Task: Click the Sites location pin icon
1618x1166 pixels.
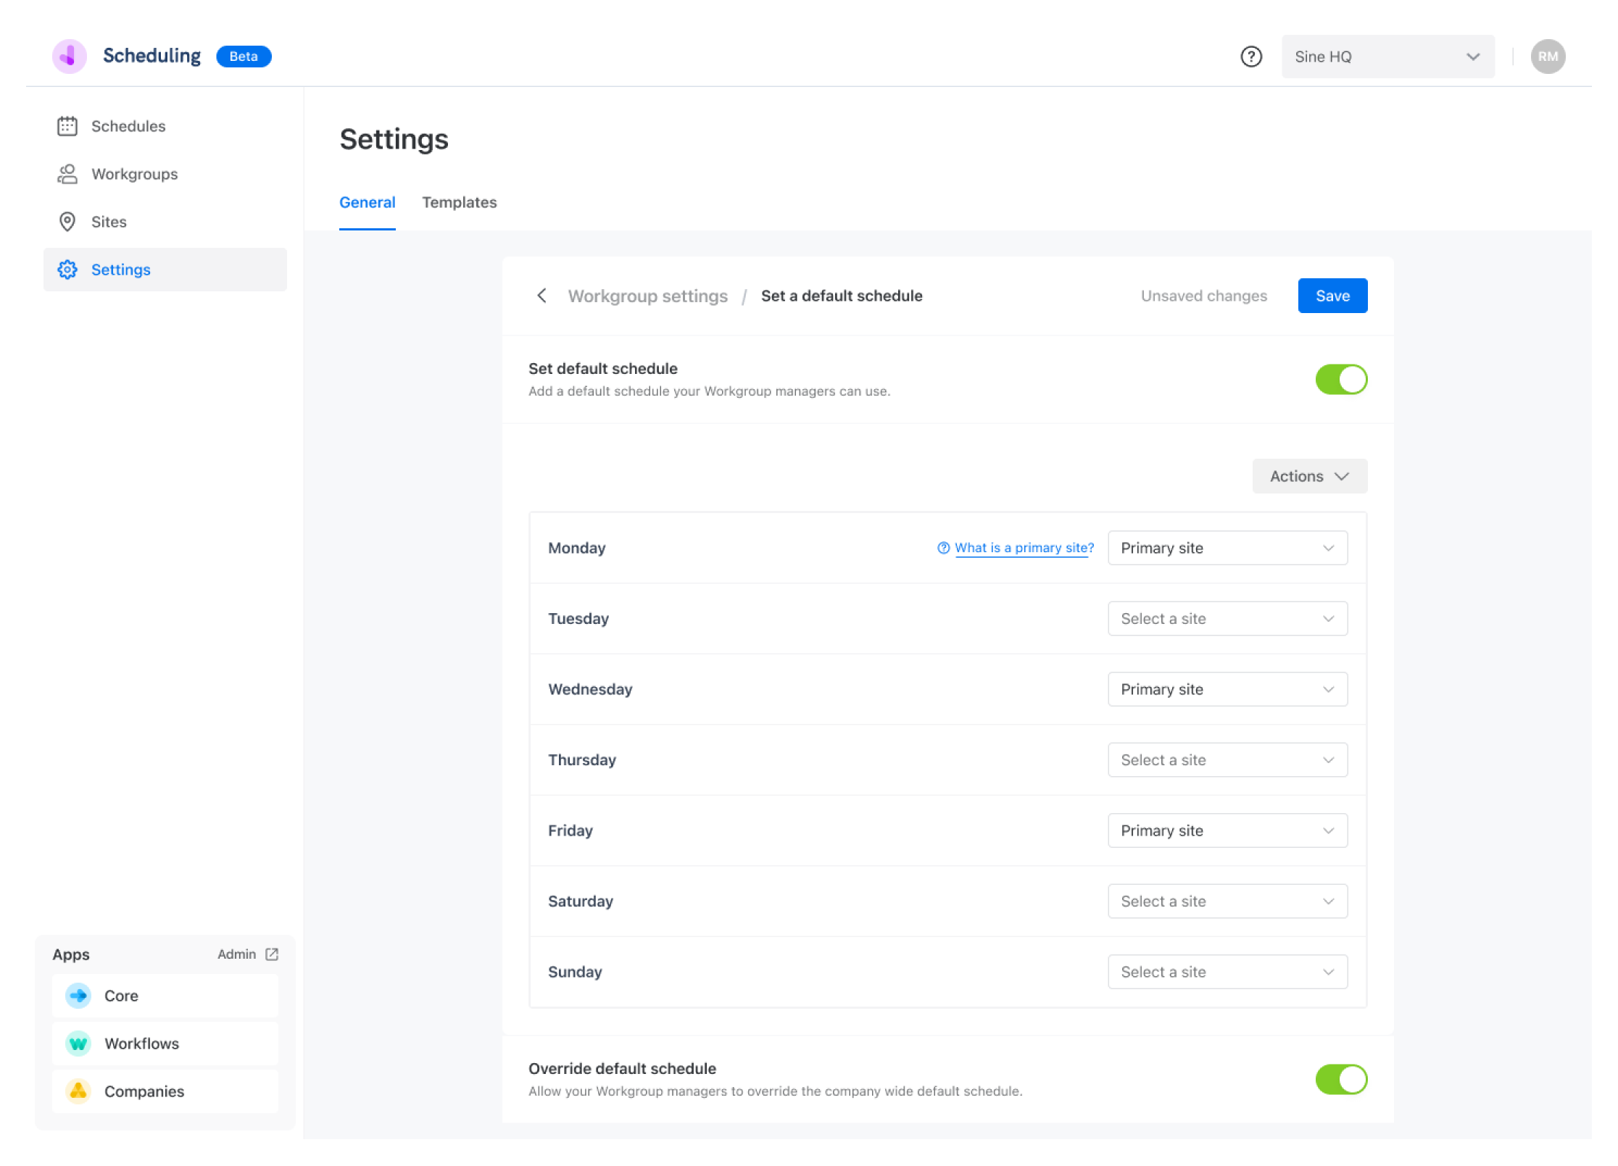Action: 67,222
